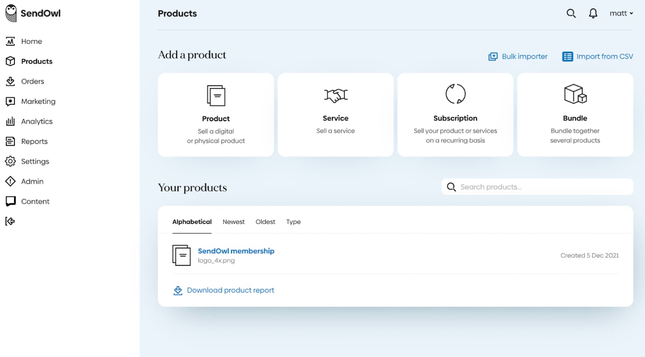Viewport: 645px width, 357px height.
Task: Click the Import from CSV table icon
Action: tap(567, 57)
